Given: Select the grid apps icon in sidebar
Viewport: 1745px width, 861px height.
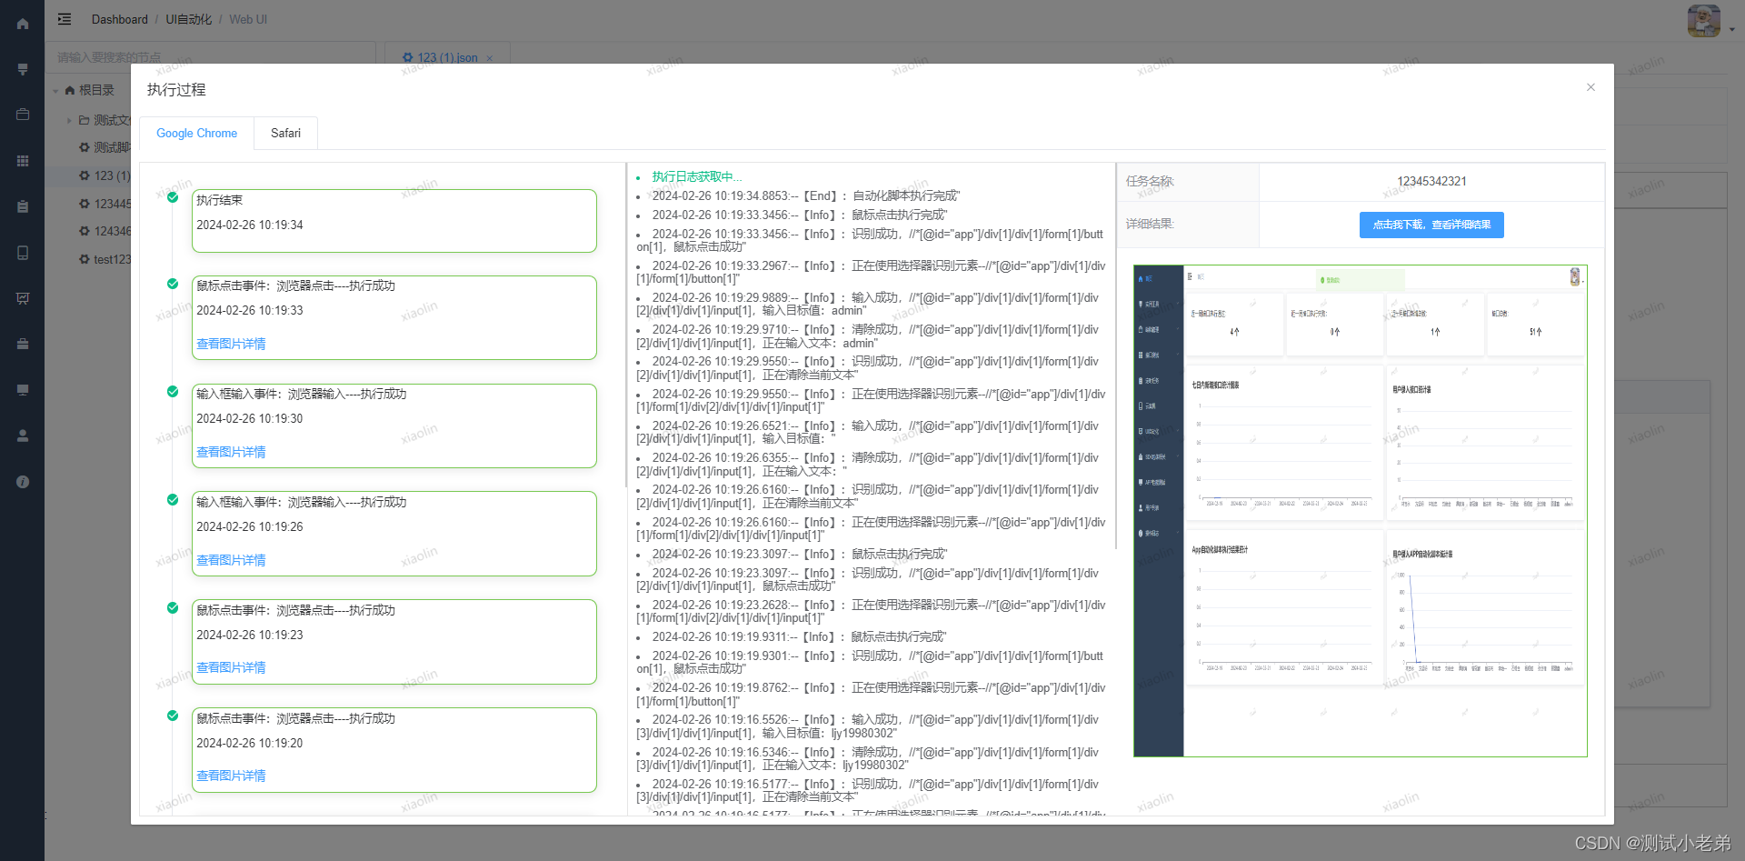Looking at the screenshot, I should click(x=23, y=160).
